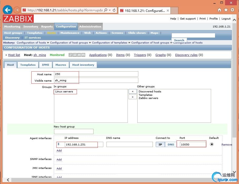Viewport: 239px width, 184px height.
Task: Go to Templates submenu item
Action: click(35, 33)
